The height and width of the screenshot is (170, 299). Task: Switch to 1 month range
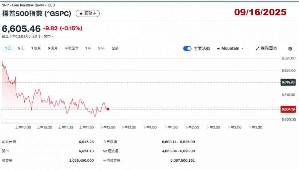tap(36, 48)
